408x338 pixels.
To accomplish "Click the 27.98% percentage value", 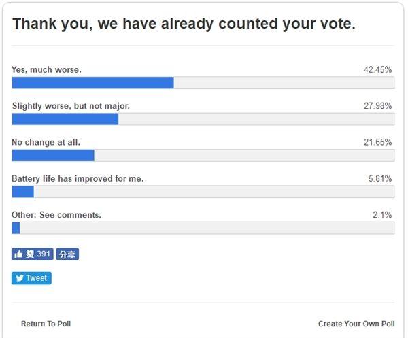I will coord(378,106).
